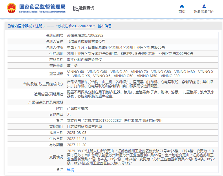Open the 数据查询 search icon

[x=76, y=8]
